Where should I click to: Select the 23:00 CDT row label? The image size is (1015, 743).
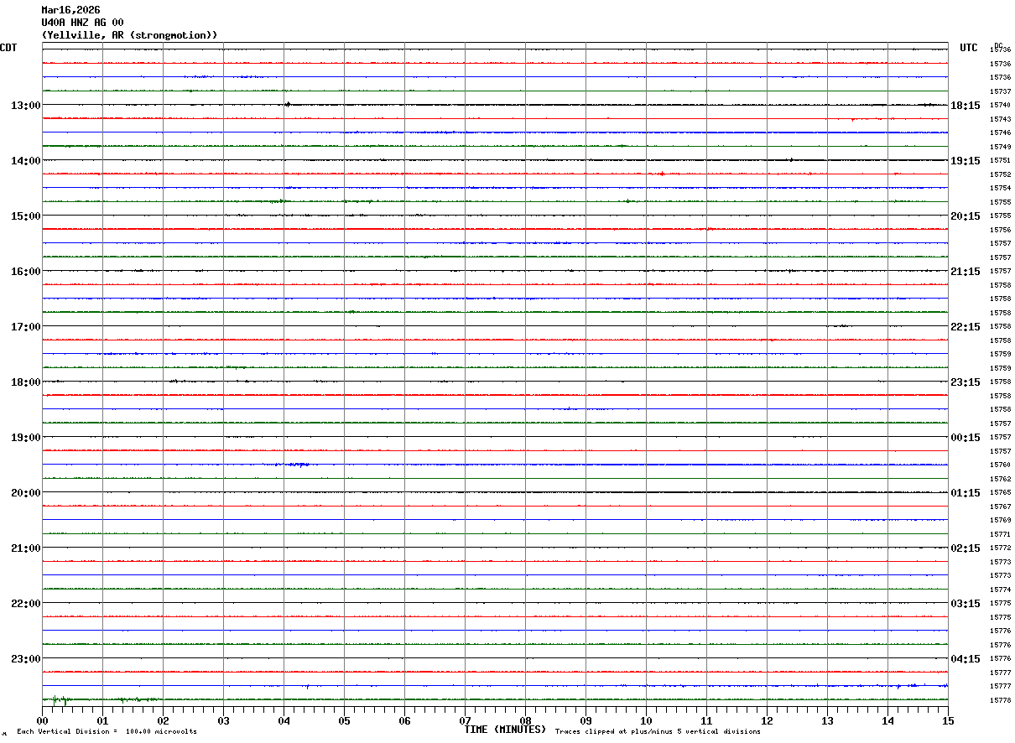click(25, 659)
